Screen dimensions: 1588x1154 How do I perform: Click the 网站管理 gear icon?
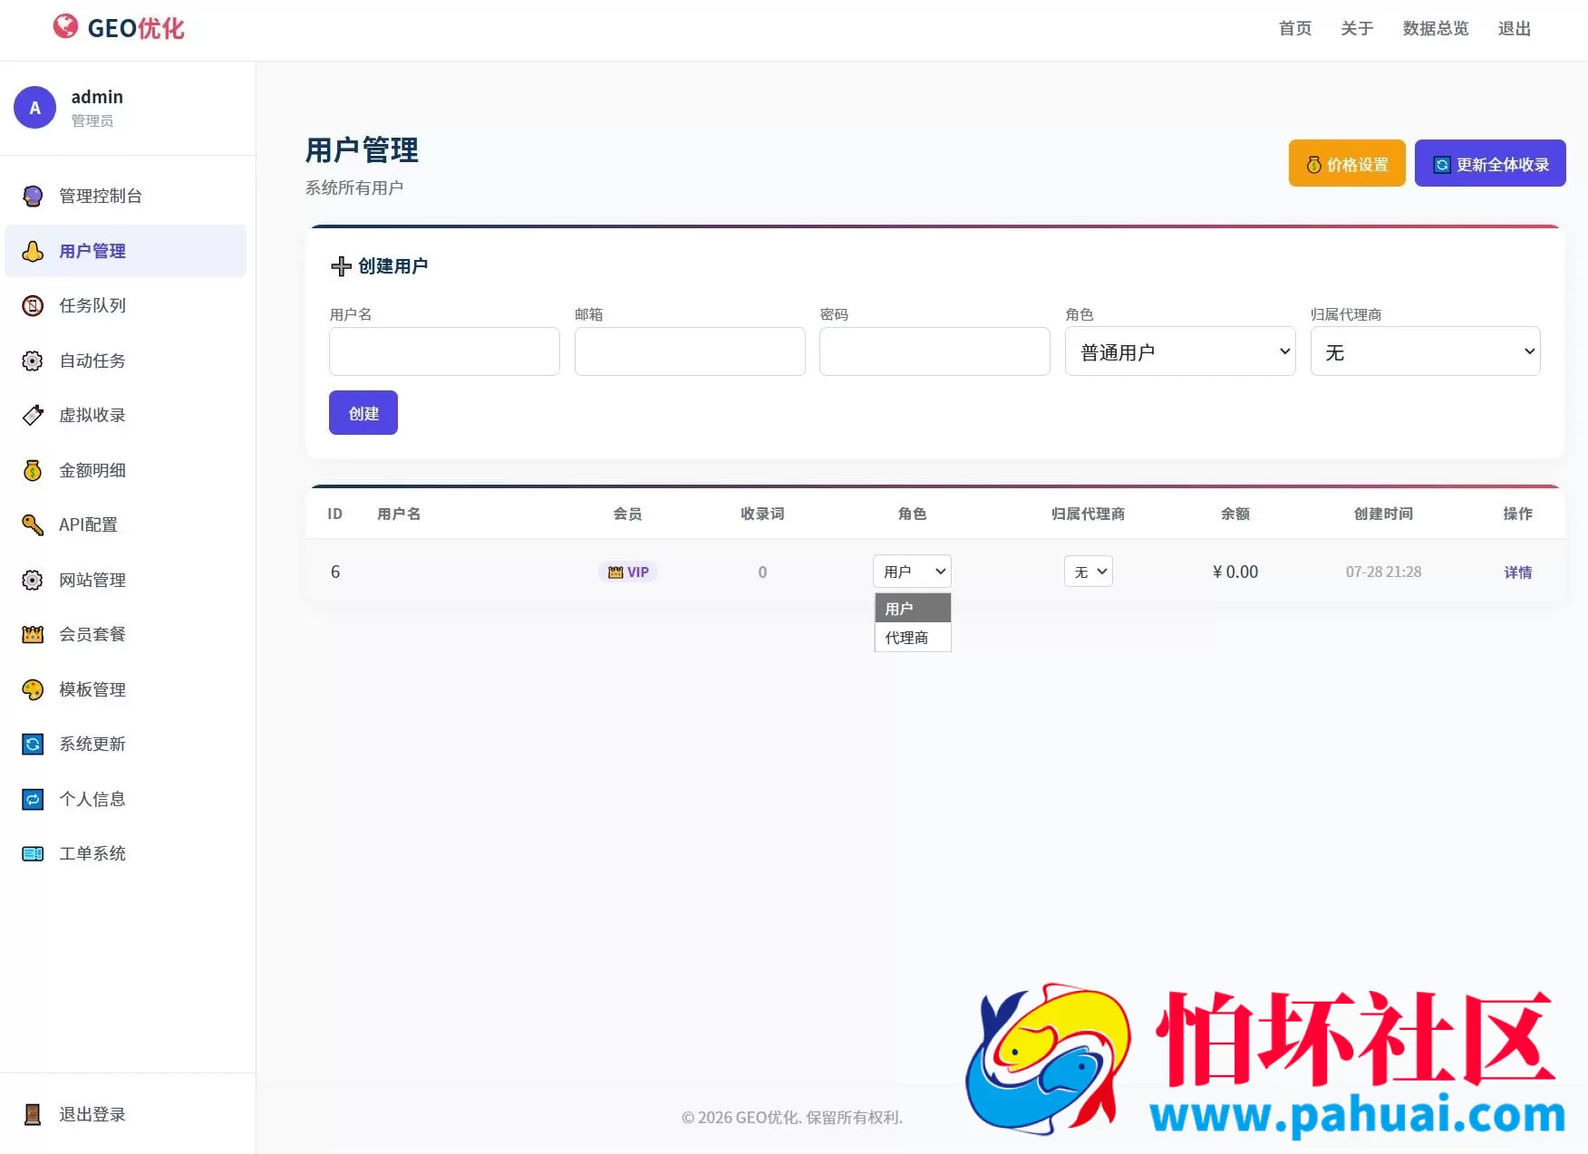[x=33, y=580]
